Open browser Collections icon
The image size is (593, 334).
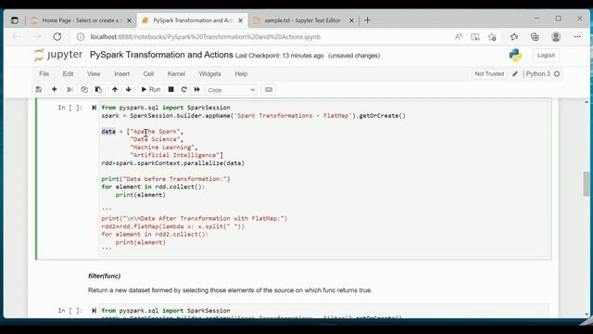[x=535, y=37]
